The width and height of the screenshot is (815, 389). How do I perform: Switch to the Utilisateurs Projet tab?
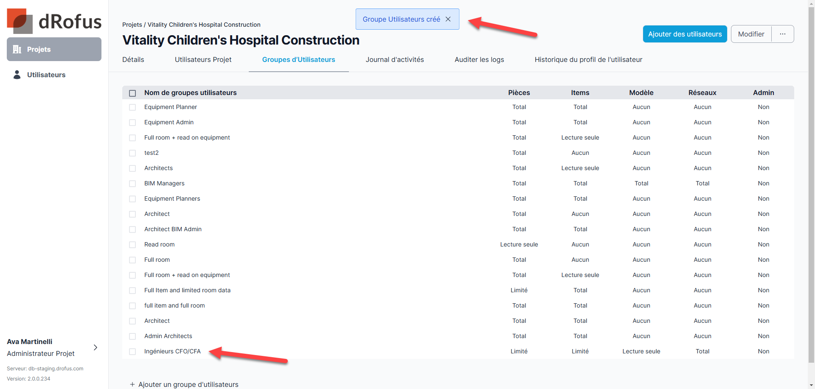[203, 59]
